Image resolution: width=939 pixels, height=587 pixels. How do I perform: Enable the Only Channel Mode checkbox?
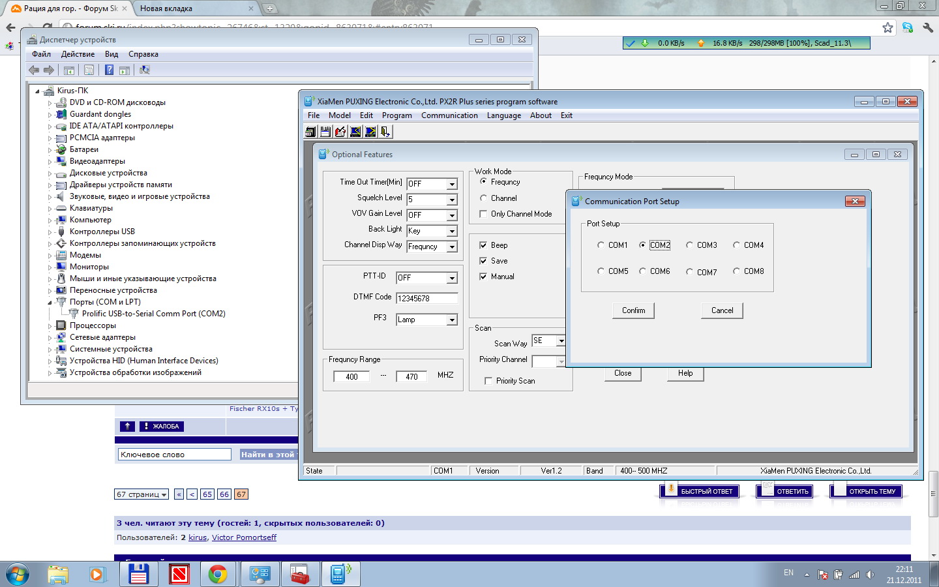(483, 214)
